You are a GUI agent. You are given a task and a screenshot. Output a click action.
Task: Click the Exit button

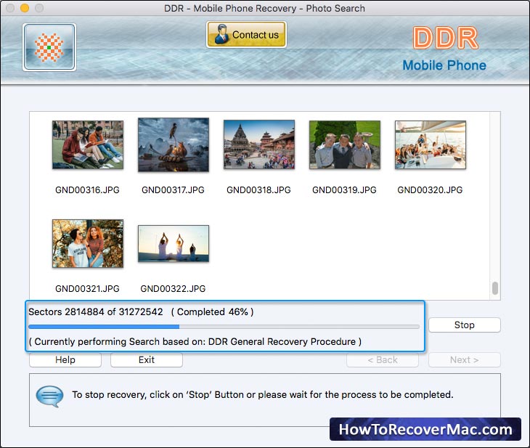click(147, 359)
